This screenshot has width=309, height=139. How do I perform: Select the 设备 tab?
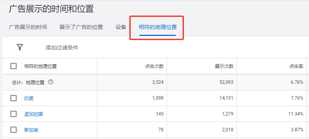[x=121, y=27]
